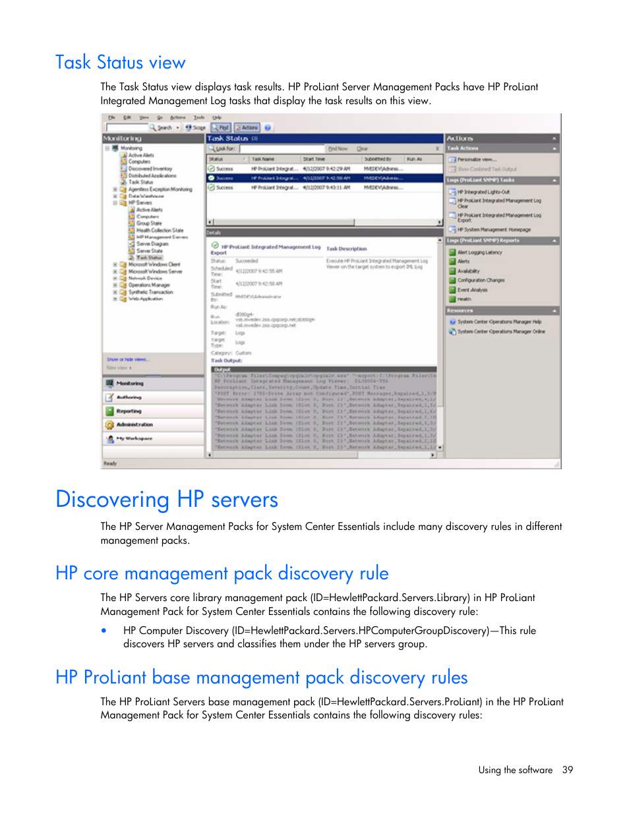
Task: Expand the Synthetic Transaction folder
Action: coord(115,292)
